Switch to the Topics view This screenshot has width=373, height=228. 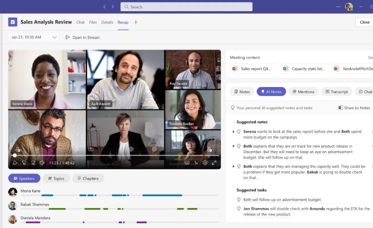(x=56, y=178)
